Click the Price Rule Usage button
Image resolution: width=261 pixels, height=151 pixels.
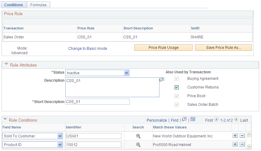[x=163, y=48]
